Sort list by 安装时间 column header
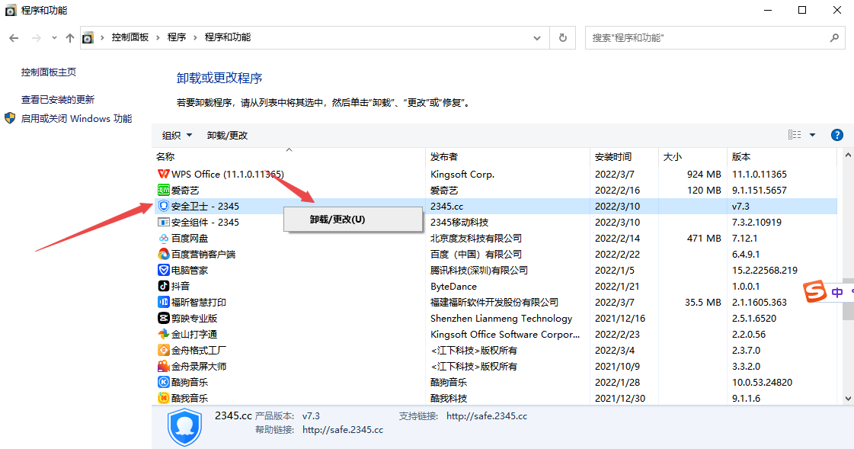The width and height of the screenshot is (854, 449). [613, 157]
